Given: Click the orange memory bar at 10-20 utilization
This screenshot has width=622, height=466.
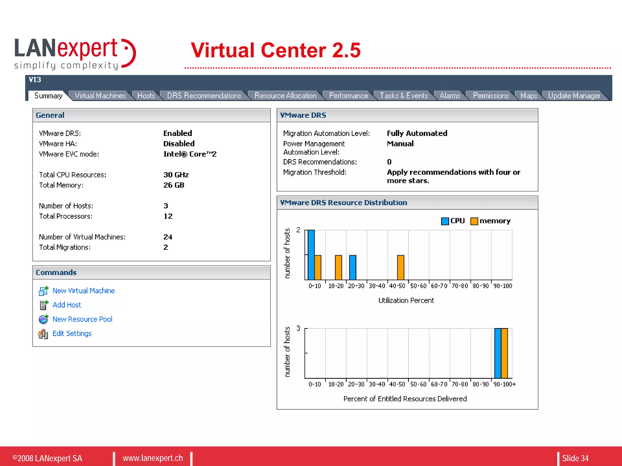Looking at the screenshot, I should (338, 268).
